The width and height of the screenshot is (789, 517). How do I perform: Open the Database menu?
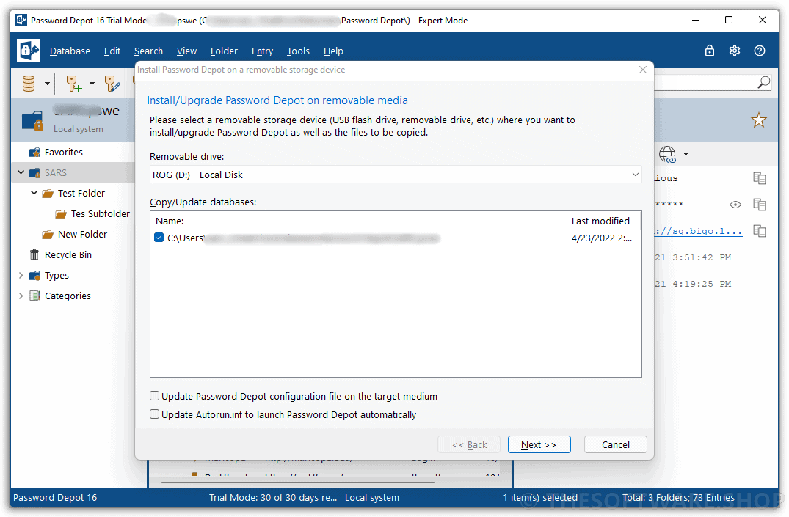click(x=70, y=51)
